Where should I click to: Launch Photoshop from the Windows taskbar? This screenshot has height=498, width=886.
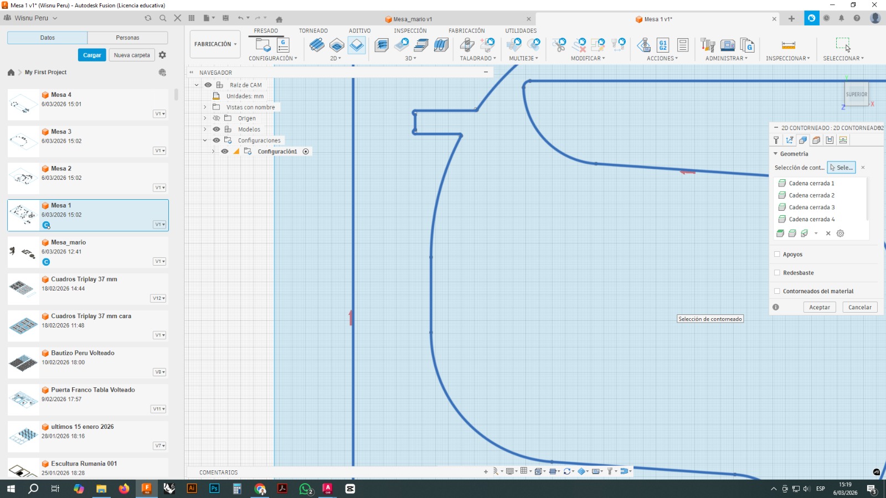pyautogui.click(x=214, y=489)
